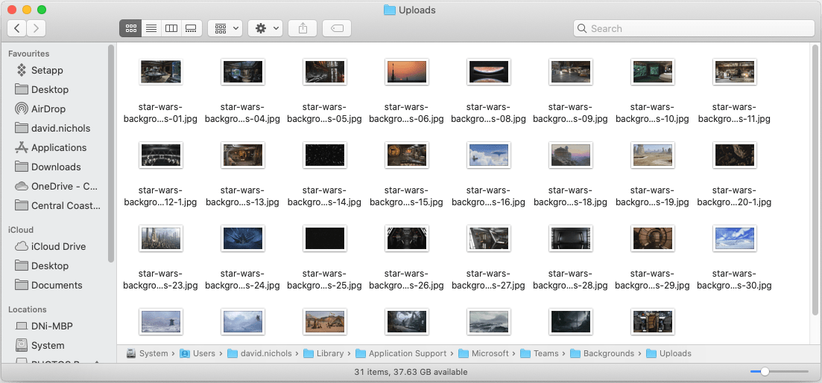
Task: Select the starfield thumbnail ending s-14.jpg
Action: click(x=324, y=155)
